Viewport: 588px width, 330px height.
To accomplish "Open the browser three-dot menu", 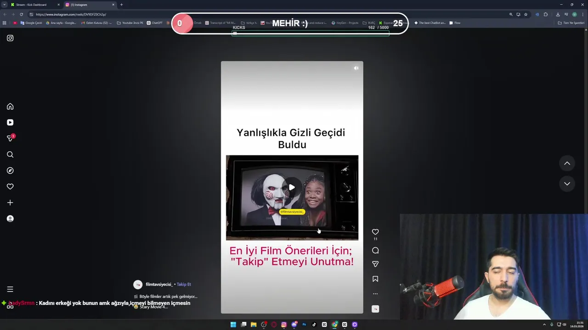I will coord(582,14).
